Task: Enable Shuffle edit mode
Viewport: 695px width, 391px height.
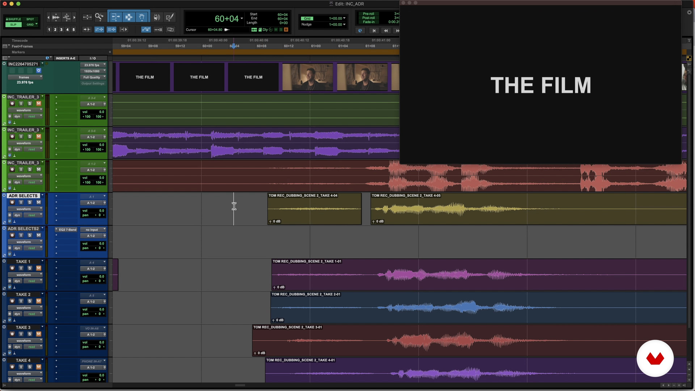Action: 13,19
